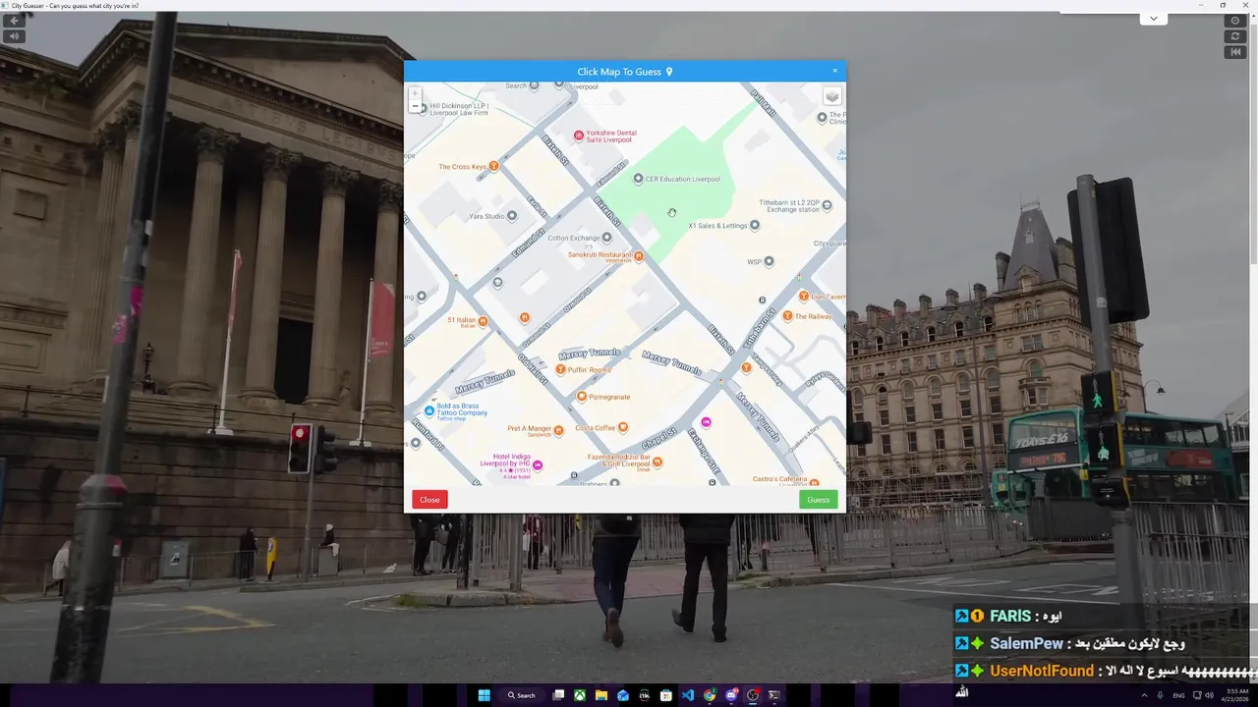This screenshot has width=1258, height=707.
Task: Return to start position icon
Action: (1235, 52)
